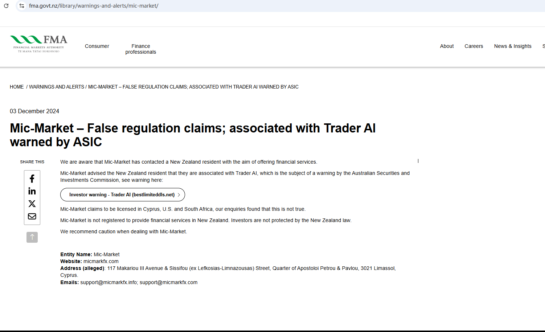Open the Finance professionals menu
545x332 pixels.
tap(141, 49)
